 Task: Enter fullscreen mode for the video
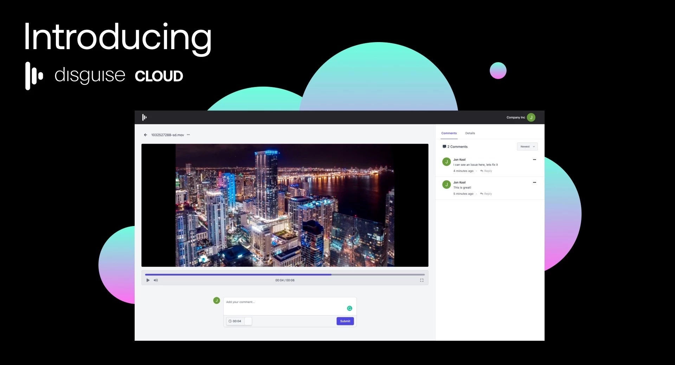(422, 280)
